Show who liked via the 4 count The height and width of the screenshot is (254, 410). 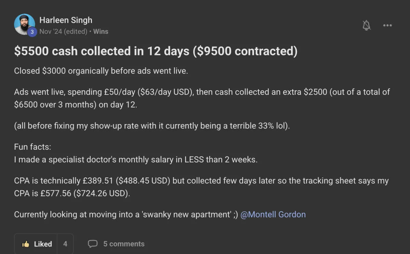click(65, 244)
